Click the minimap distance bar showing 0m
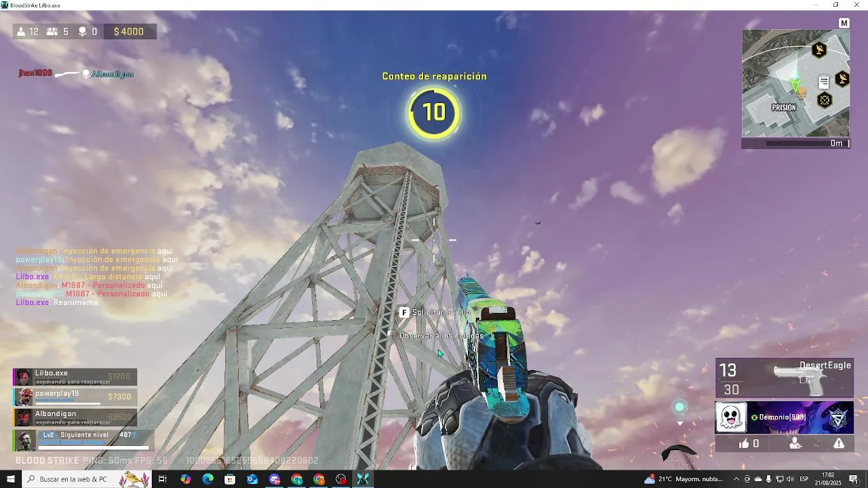 point(795,143)
